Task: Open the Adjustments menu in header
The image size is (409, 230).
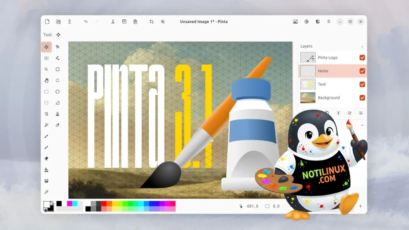Action: coord(306,21)
